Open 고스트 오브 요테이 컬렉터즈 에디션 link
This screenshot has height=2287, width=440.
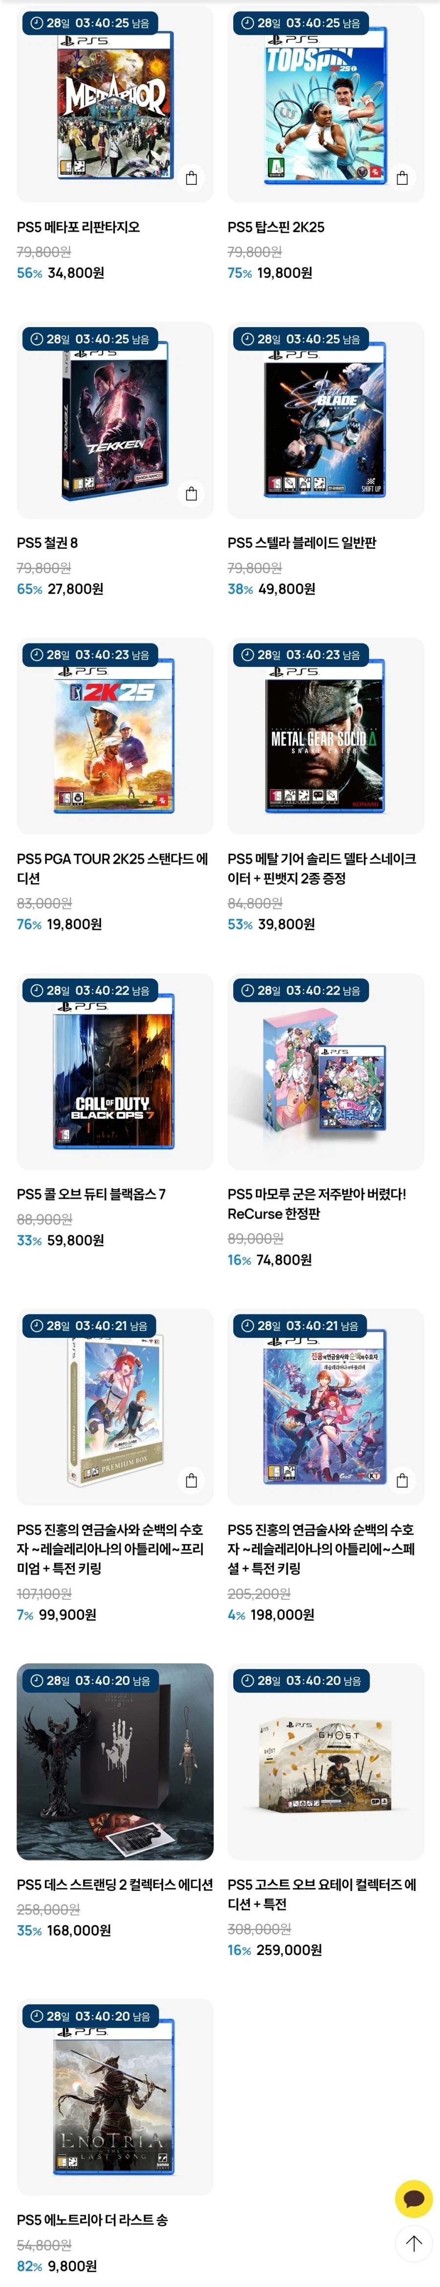(321, 1894)
